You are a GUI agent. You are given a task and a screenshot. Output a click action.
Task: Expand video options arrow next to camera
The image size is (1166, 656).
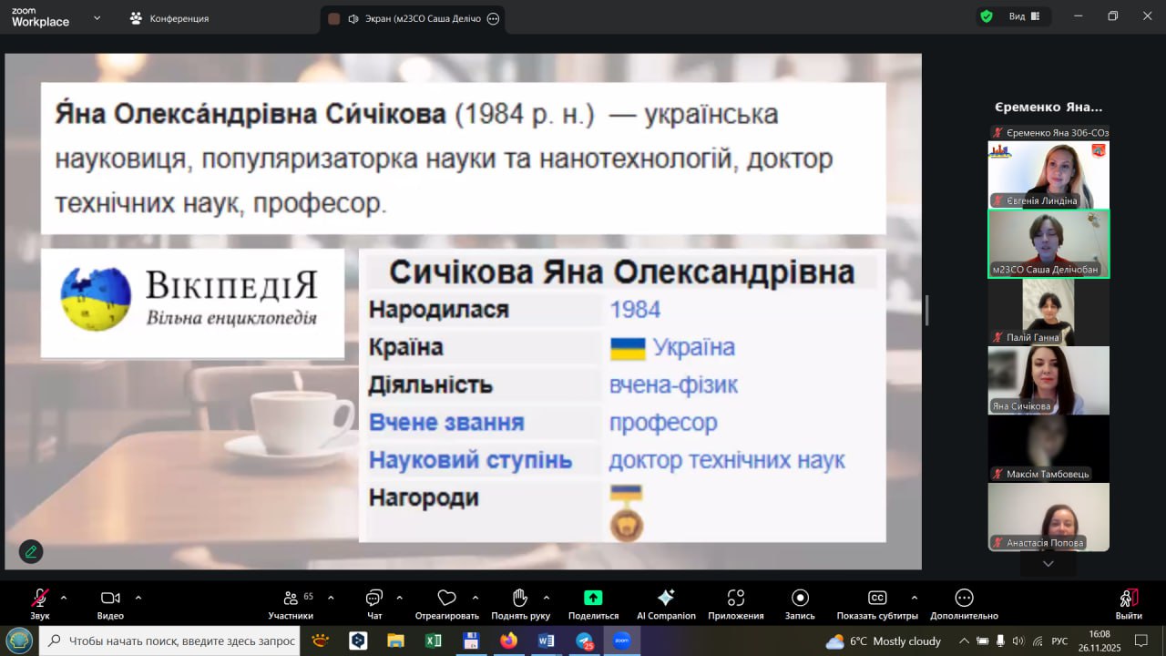click(138, 598)
